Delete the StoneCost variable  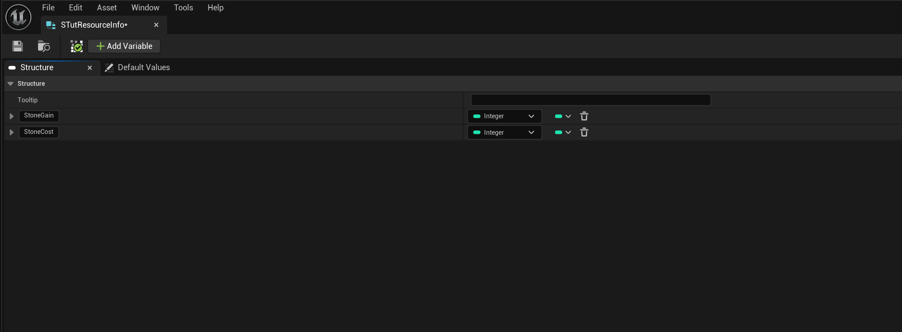[x=584, y=132]
